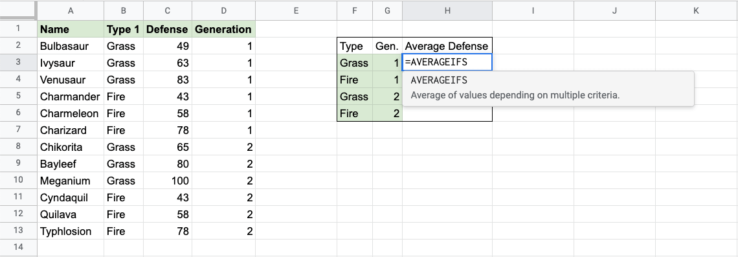Click the Generation header cell
Viewport: 738px width, 257px height.
(223, 29)
